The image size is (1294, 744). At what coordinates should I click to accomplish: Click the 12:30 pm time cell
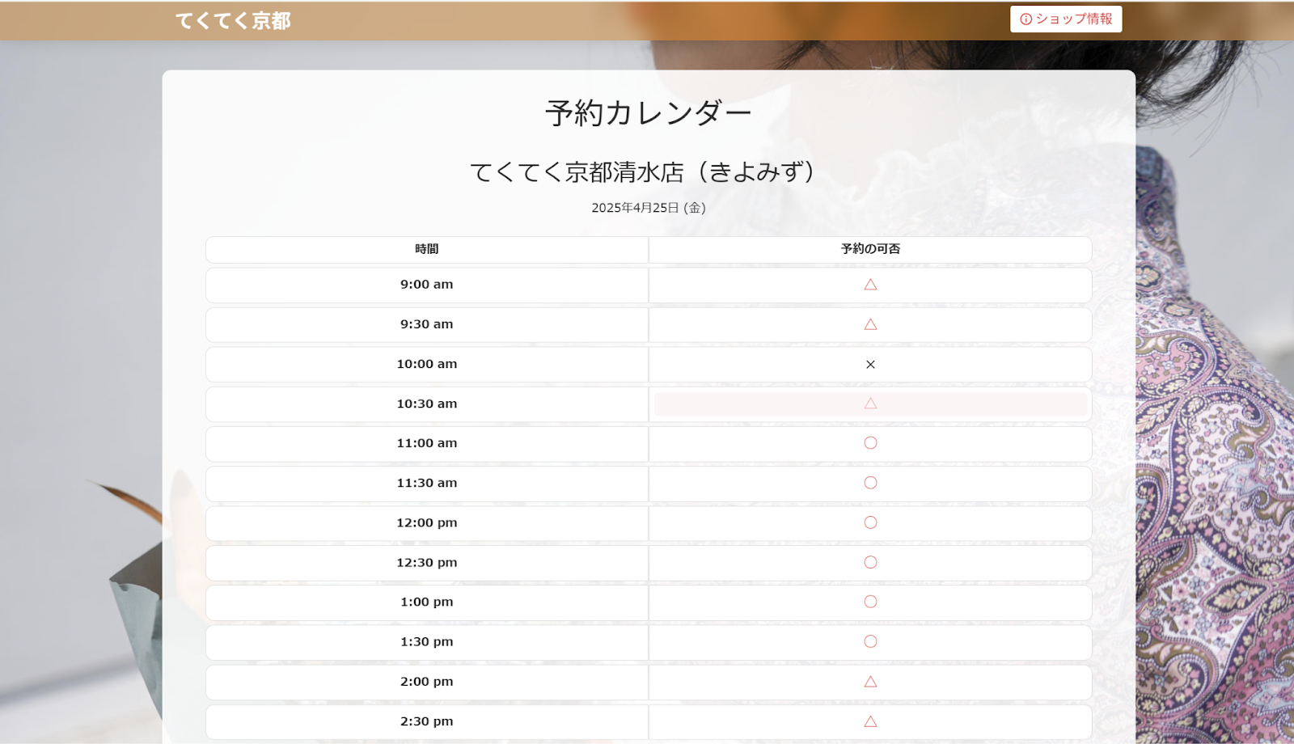click(427, 562)
